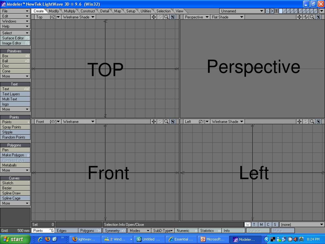Toggle Symmetry mode on

pos(115,231)
